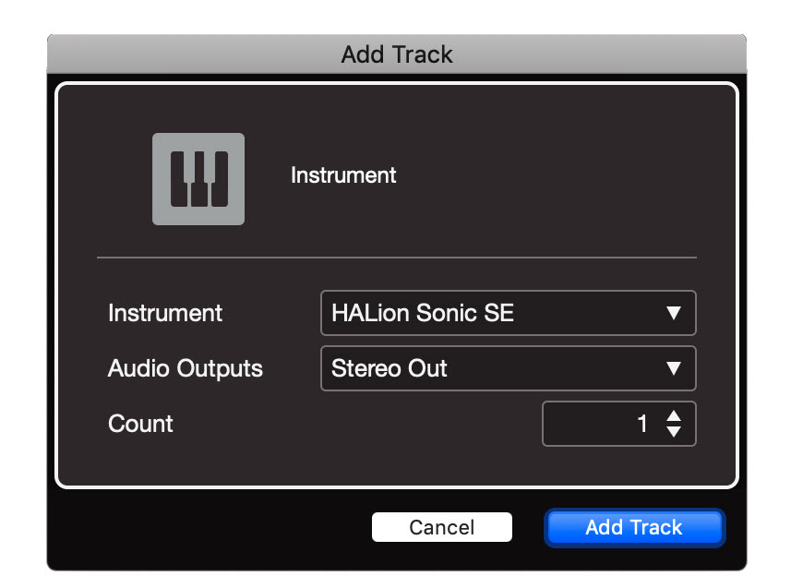Click the black footer area left of Cancel
Screen dimensions: 803x576
(212, 528)
